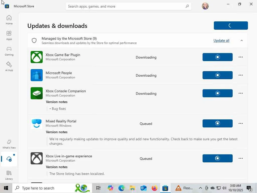257x193 pixels.
Task: Stop the Microsoft People download
Action: coord(218,75)
